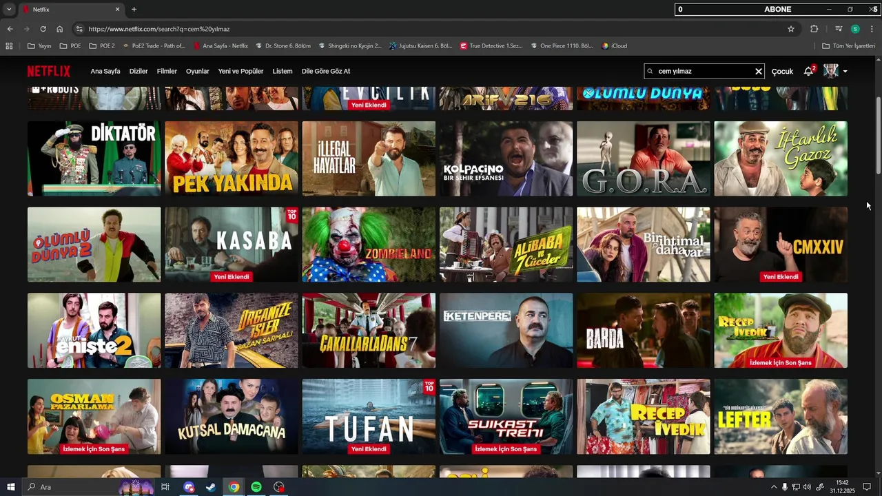Go to the Netflix logo home
Viewport: 882px width, 496px height.
pyautogui.click(x=49, y=71)
